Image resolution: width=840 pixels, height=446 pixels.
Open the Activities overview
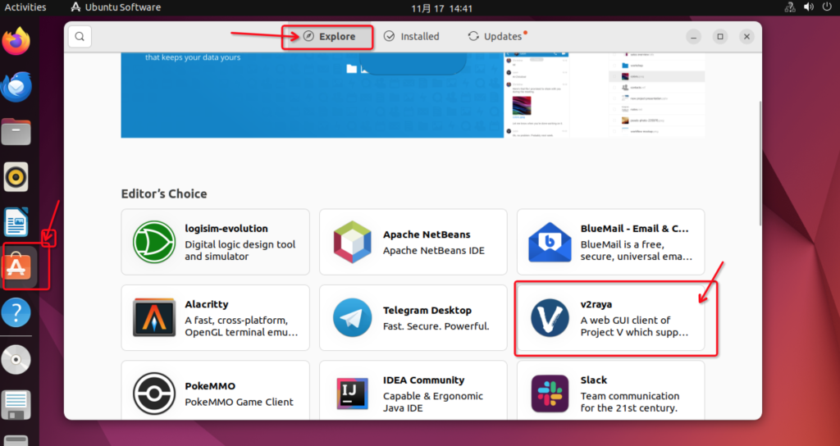(x=25, y=7)
